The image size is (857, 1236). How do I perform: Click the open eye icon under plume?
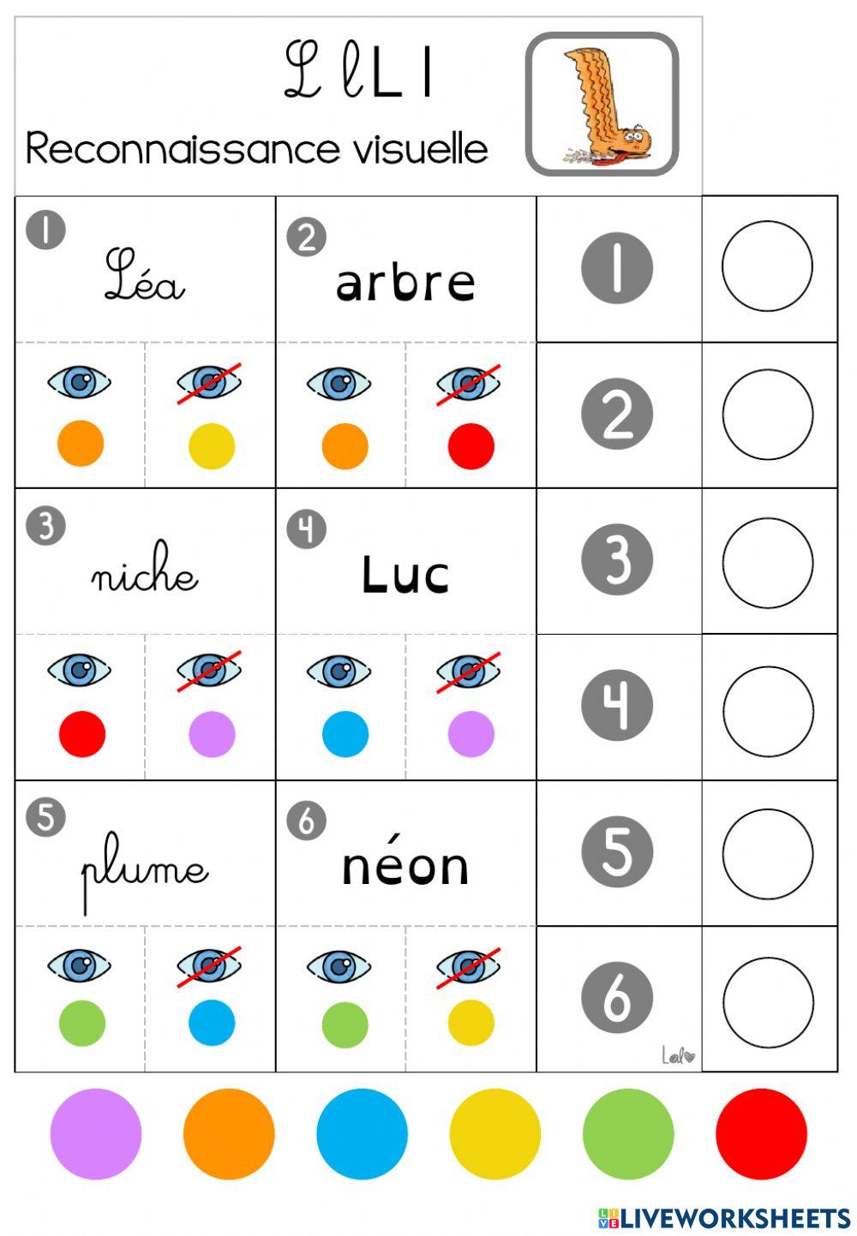point(79,966)
